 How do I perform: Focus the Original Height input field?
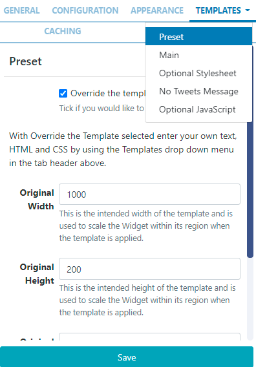click(x=149, y=269)
